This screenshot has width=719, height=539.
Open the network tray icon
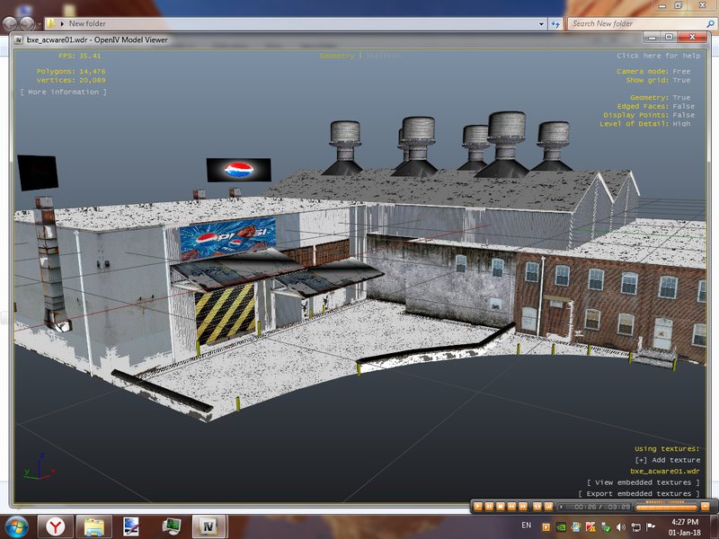coord(635,526)
